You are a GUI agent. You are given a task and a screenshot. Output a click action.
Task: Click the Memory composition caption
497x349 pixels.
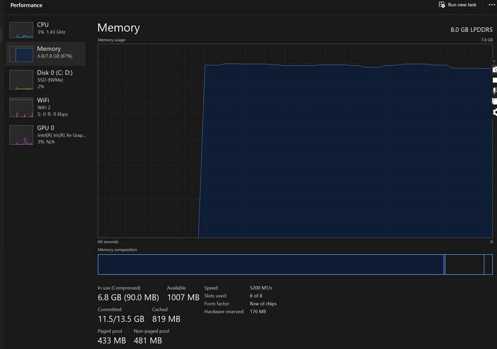[117, 250]
